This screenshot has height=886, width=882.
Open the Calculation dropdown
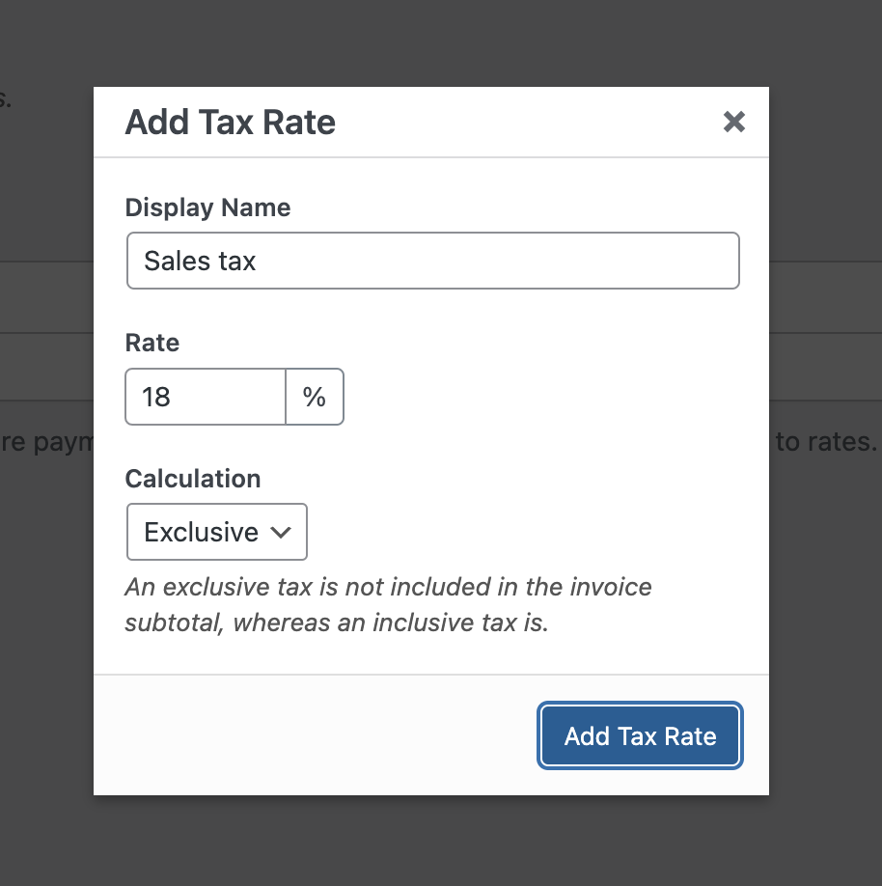click(217, 532)
